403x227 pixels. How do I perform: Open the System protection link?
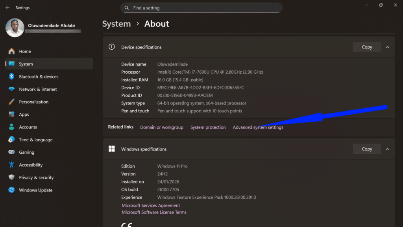click(208, 127)
